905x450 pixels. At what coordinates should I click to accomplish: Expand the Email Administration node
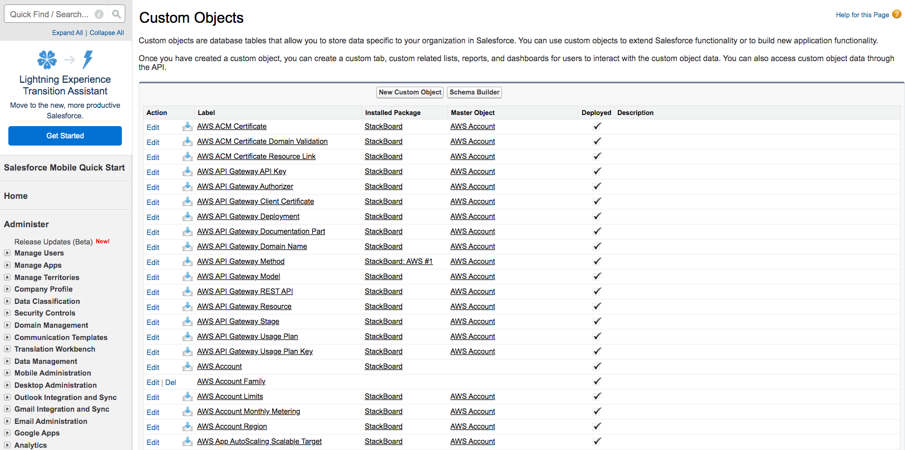coord(7,422)
